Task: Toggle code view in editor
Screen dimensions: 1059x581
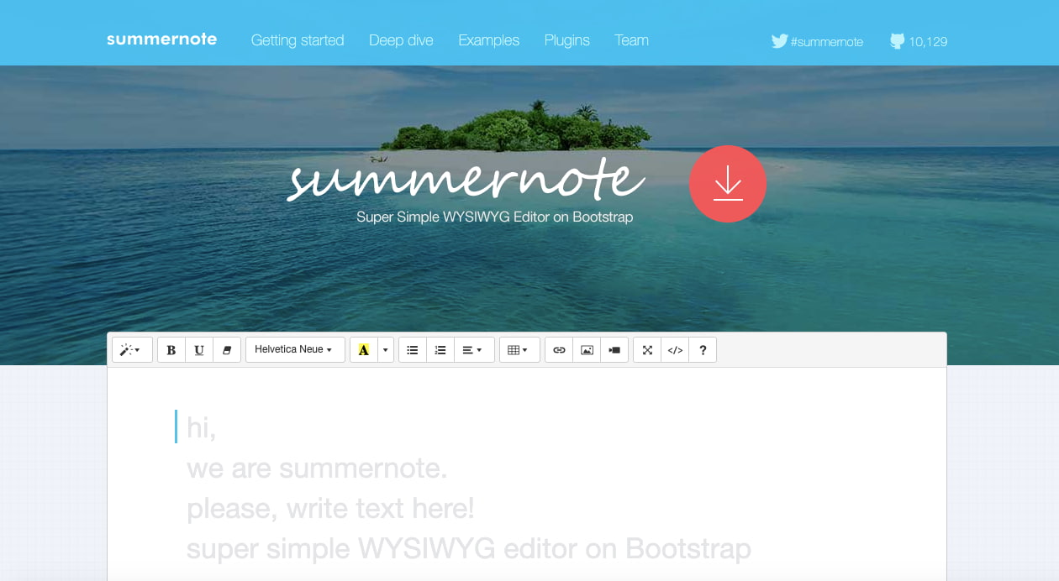Action: 675,350
